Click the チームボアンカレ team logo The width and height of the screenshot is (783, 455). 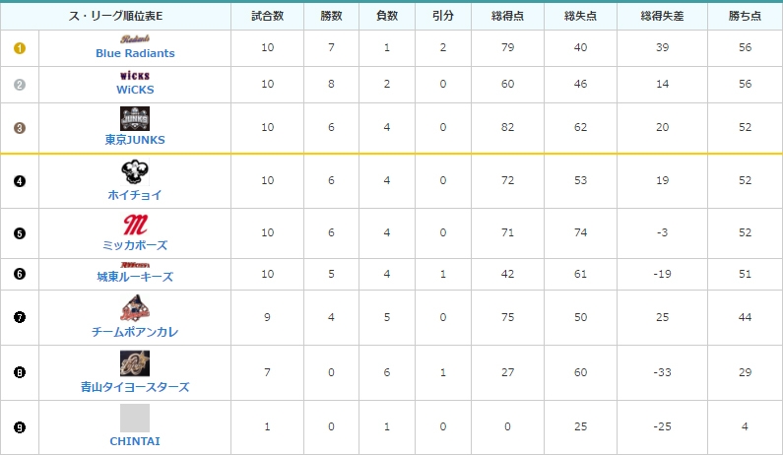(135, 308)
